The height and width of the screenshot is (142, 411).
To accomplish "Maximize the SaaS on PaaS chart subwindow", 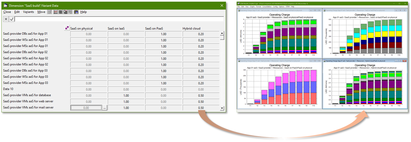I will point(315,61).
